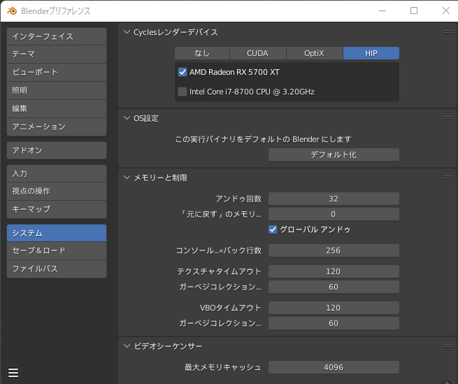The height and width of the screenshot is (384, 458).
Task: Open ファイルパス preferences section
Action: 57,269
